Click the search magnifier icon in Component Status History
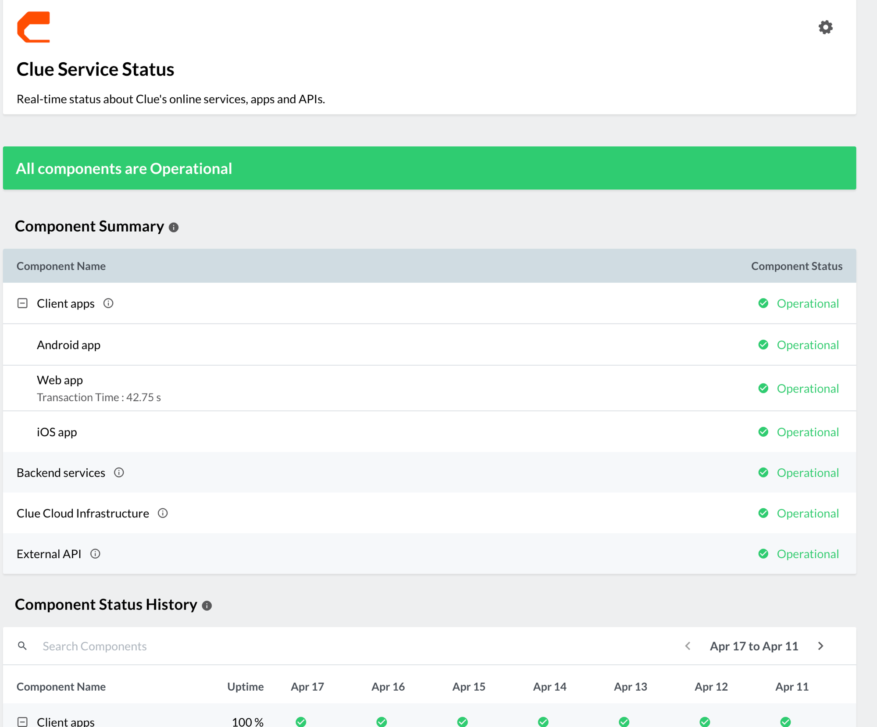This screenshot has height=727, width=877. 22,646
